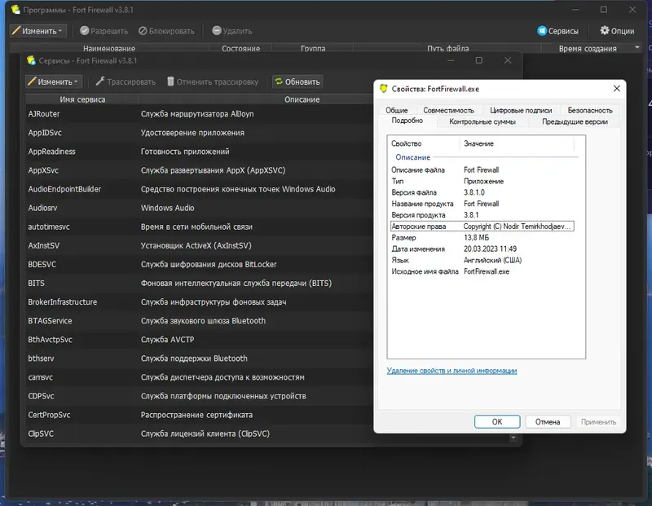Screen dimensions: 652x506
Task: Click Fort Firewall icon in Программы title bar
Action: [15, 9]
